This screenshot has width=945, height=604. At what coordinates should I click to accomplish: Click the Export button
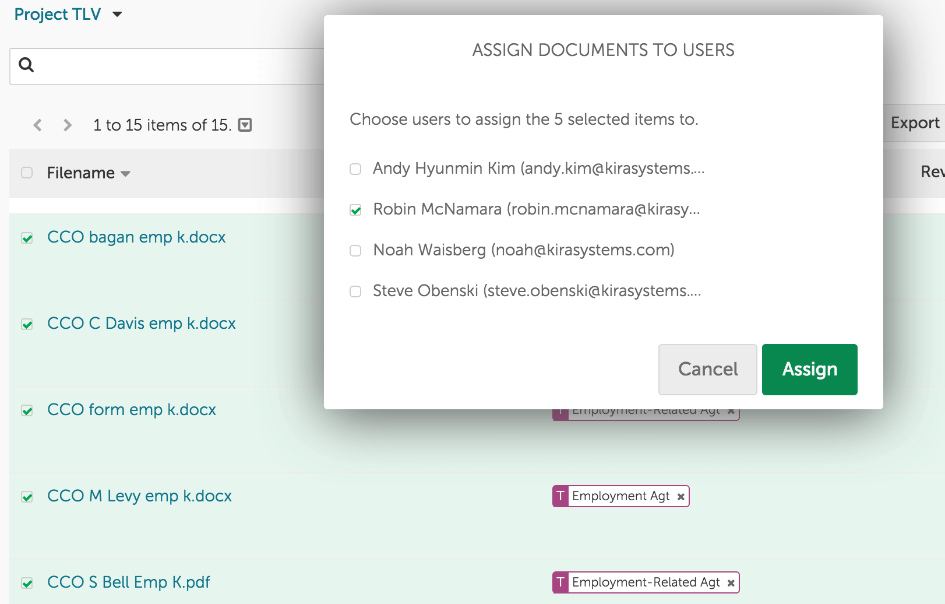914,123
